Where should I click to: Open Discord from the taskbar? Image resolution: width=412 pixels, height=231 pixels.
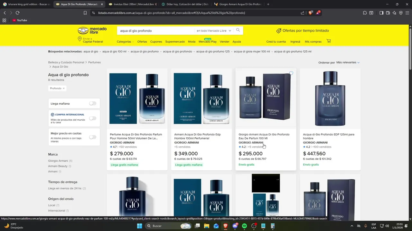point(235,226)
